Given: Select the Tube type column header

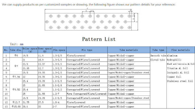Looking at the screenshot, I should pyautogui.click(x=158, y=50).
